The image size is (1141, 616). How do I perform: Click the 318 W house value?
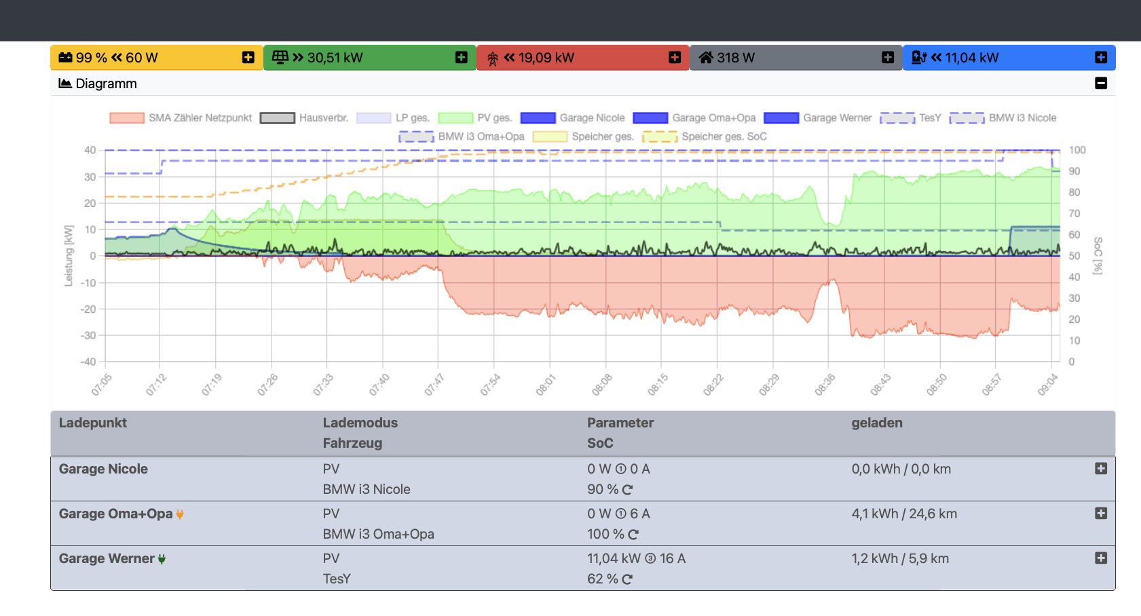tap(736, 58)
